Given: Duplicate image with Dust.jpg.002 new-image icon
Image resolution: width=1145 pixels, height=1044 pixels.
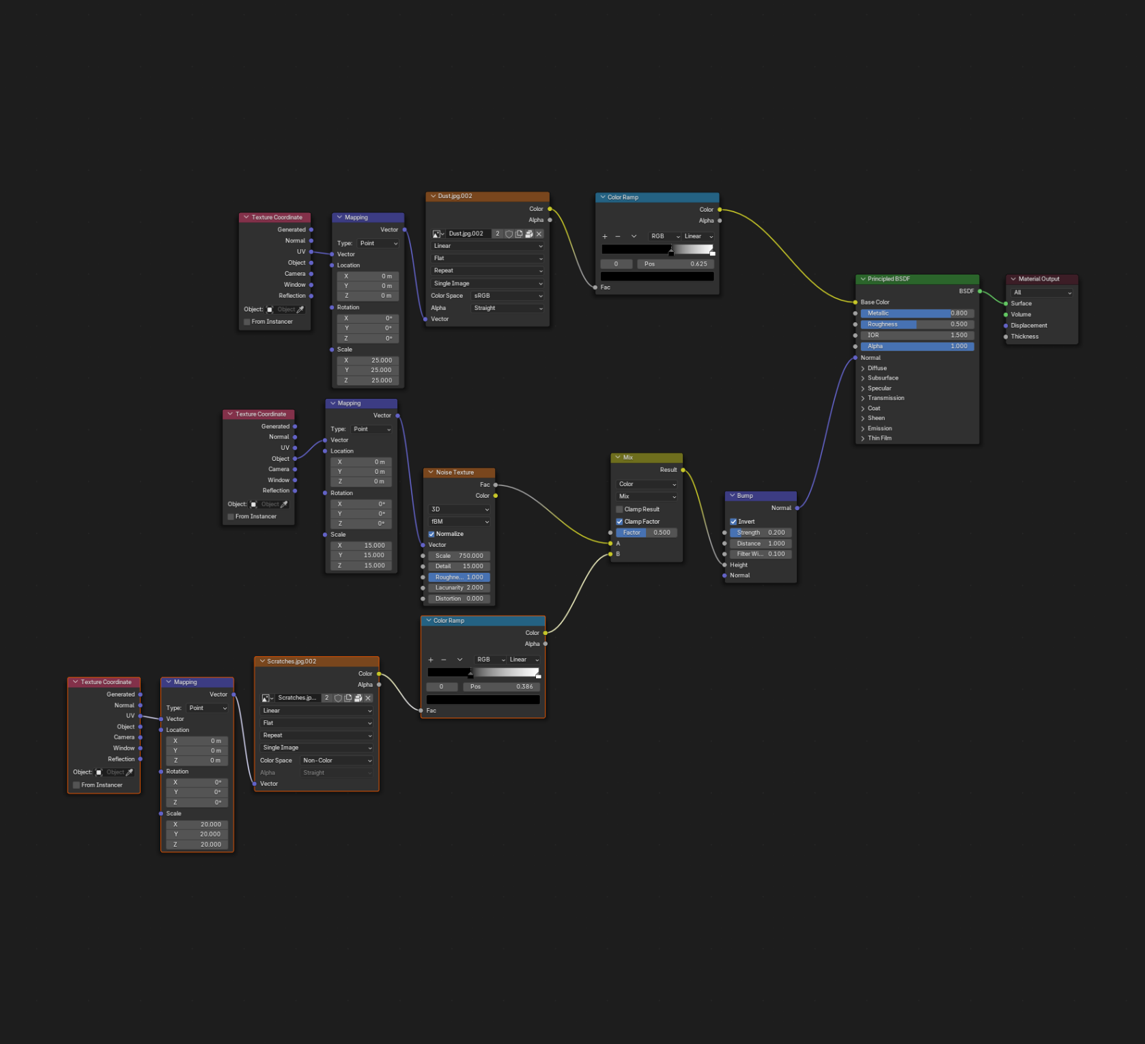Looking at the screenshot, I should 519,234.
